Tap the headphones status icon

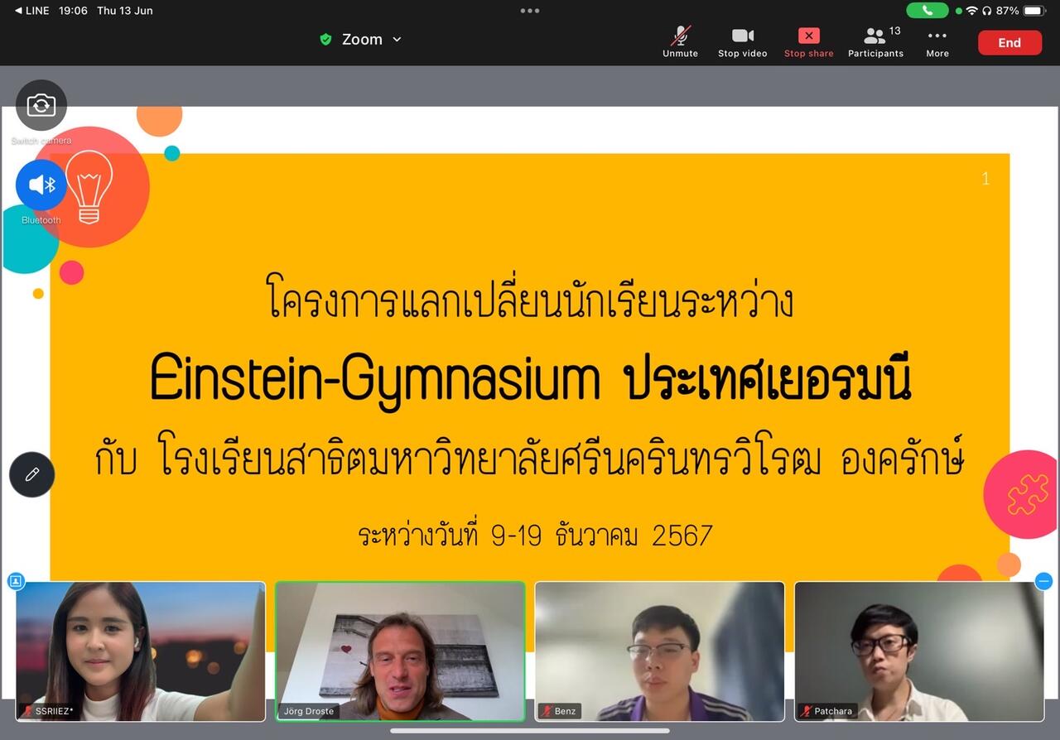tap(987, 11)
